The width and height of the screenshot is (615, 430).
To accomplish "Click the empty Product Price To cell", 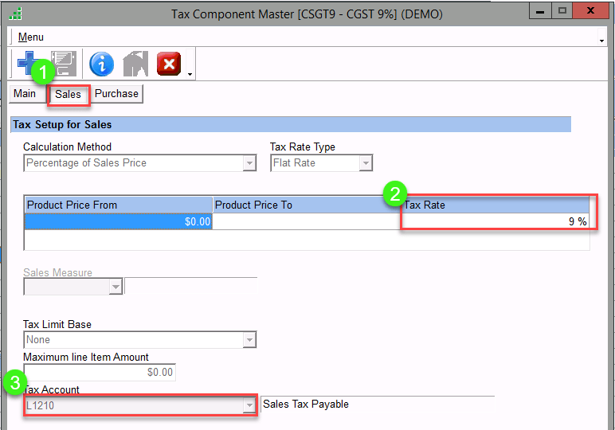I will [306, 222].
